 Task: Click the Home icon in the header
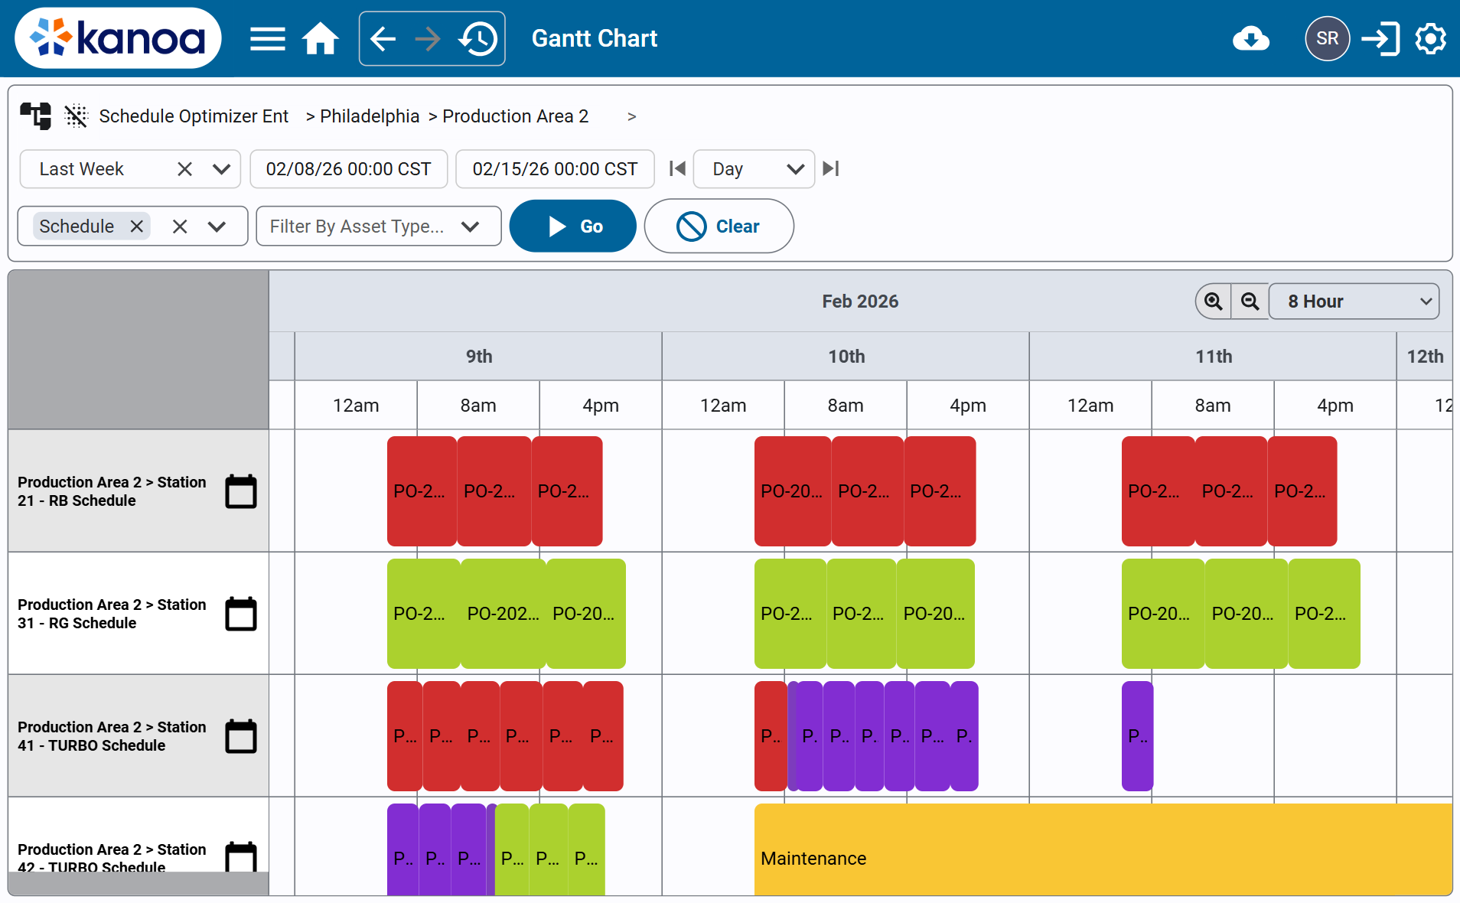[x=320, y=38]
